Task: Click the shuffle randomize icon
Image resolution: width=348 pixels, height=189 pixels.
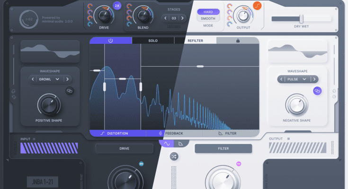Action: [x=174, y=156]
